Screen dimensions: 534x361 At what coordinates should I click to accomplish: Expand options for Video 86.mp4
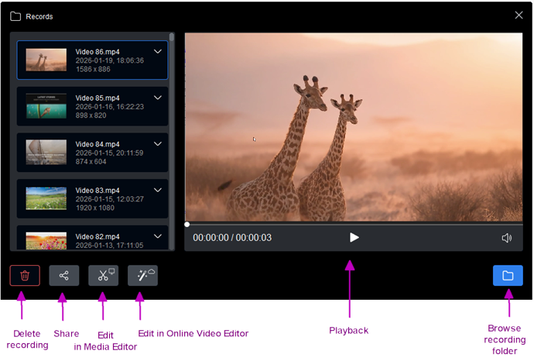(158, 52)
